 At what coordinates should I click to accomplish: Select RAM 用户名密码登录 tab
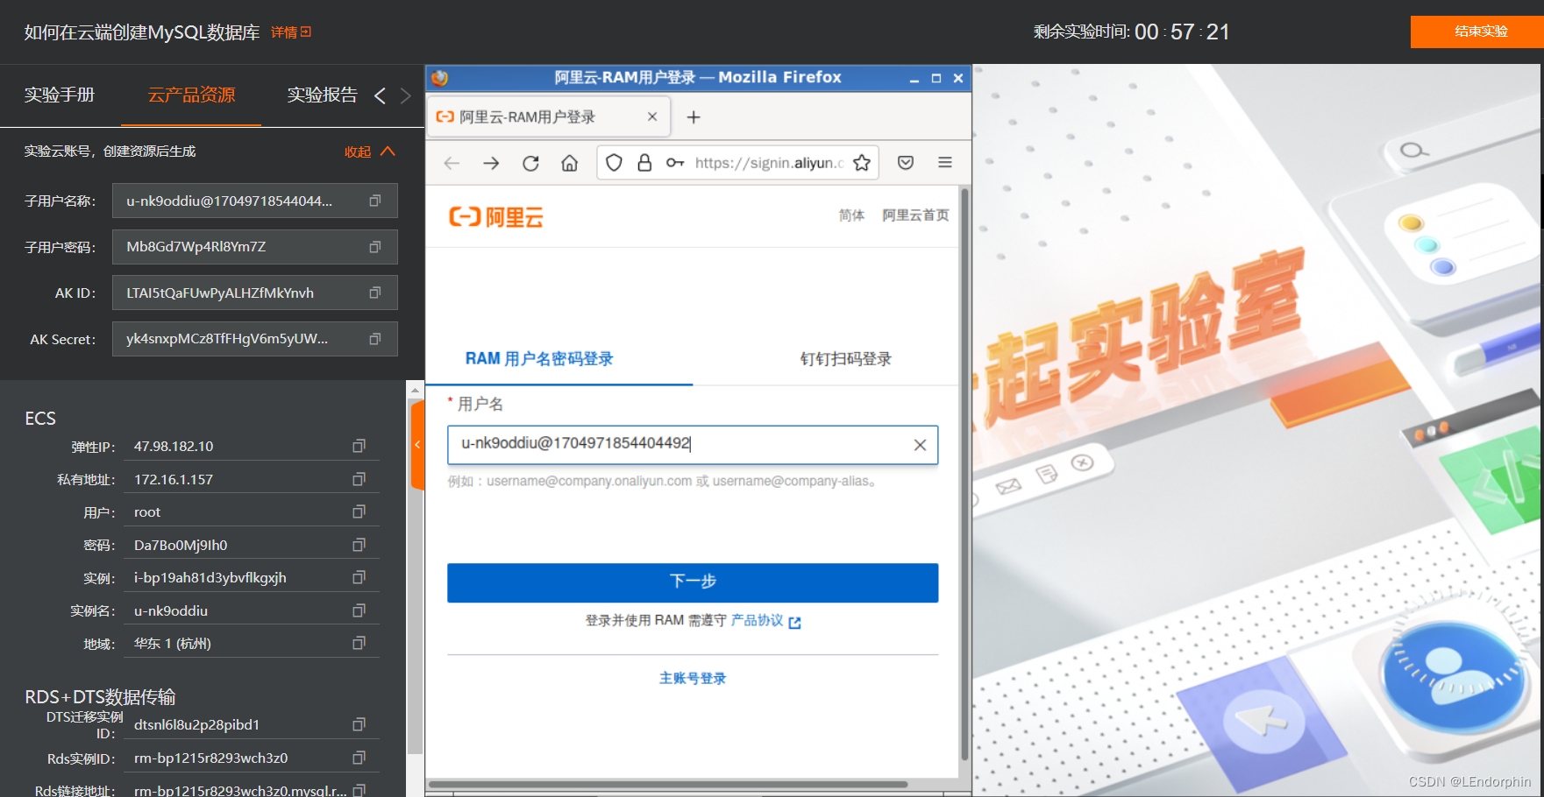coord(539,359)
